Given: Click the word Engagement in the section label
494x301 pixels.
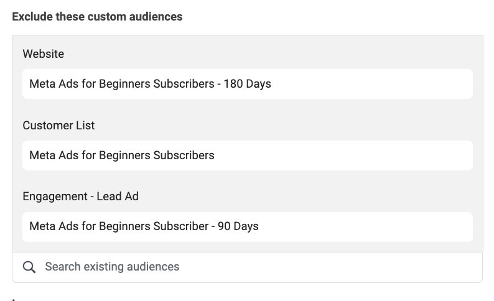Looking at the screenshot, I should point(55,197).
